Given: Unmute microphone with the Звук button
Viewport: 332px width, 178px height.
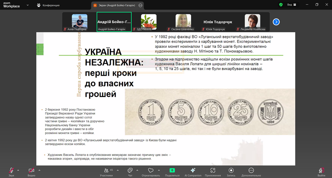Looking at the screenshot, I should (x=11, y=170).
